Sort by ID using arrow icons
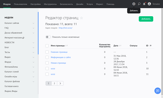This screenshot has width=163, height=98. (150, 45)
